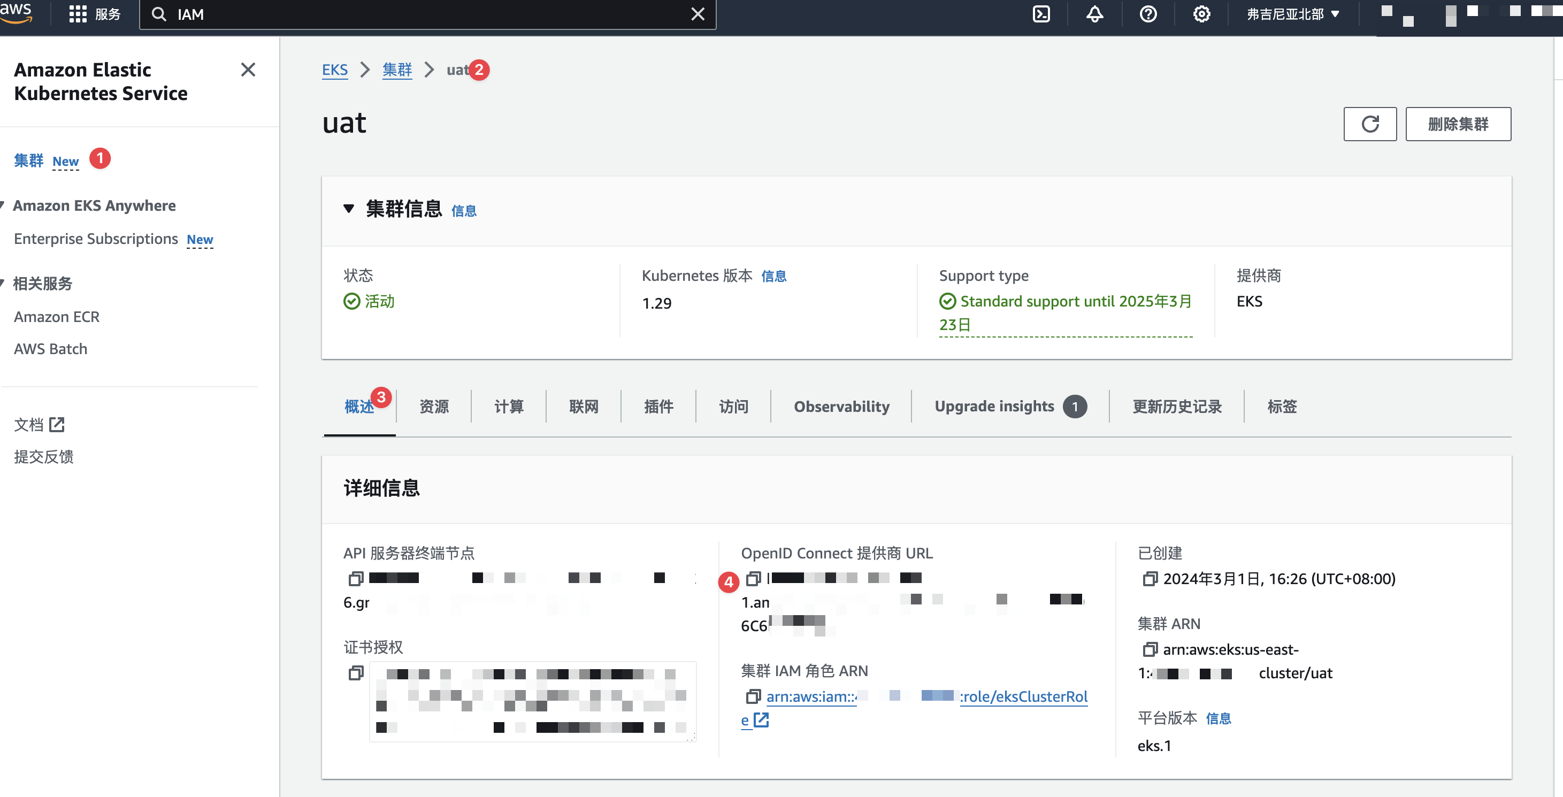
Task: Open the CloudShell terminal icon
Action: 1041,14
